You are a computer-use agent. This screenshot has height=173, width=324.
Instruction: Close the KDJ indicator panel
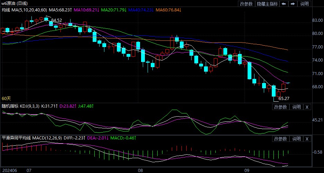click(307, 107)
